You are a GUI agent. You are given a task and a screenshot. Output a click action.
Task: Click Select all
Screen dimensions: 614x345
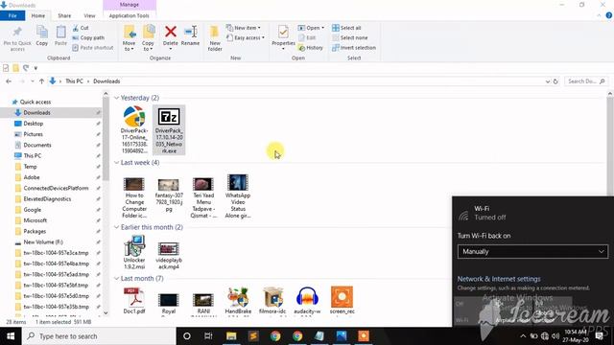point(346,28)
